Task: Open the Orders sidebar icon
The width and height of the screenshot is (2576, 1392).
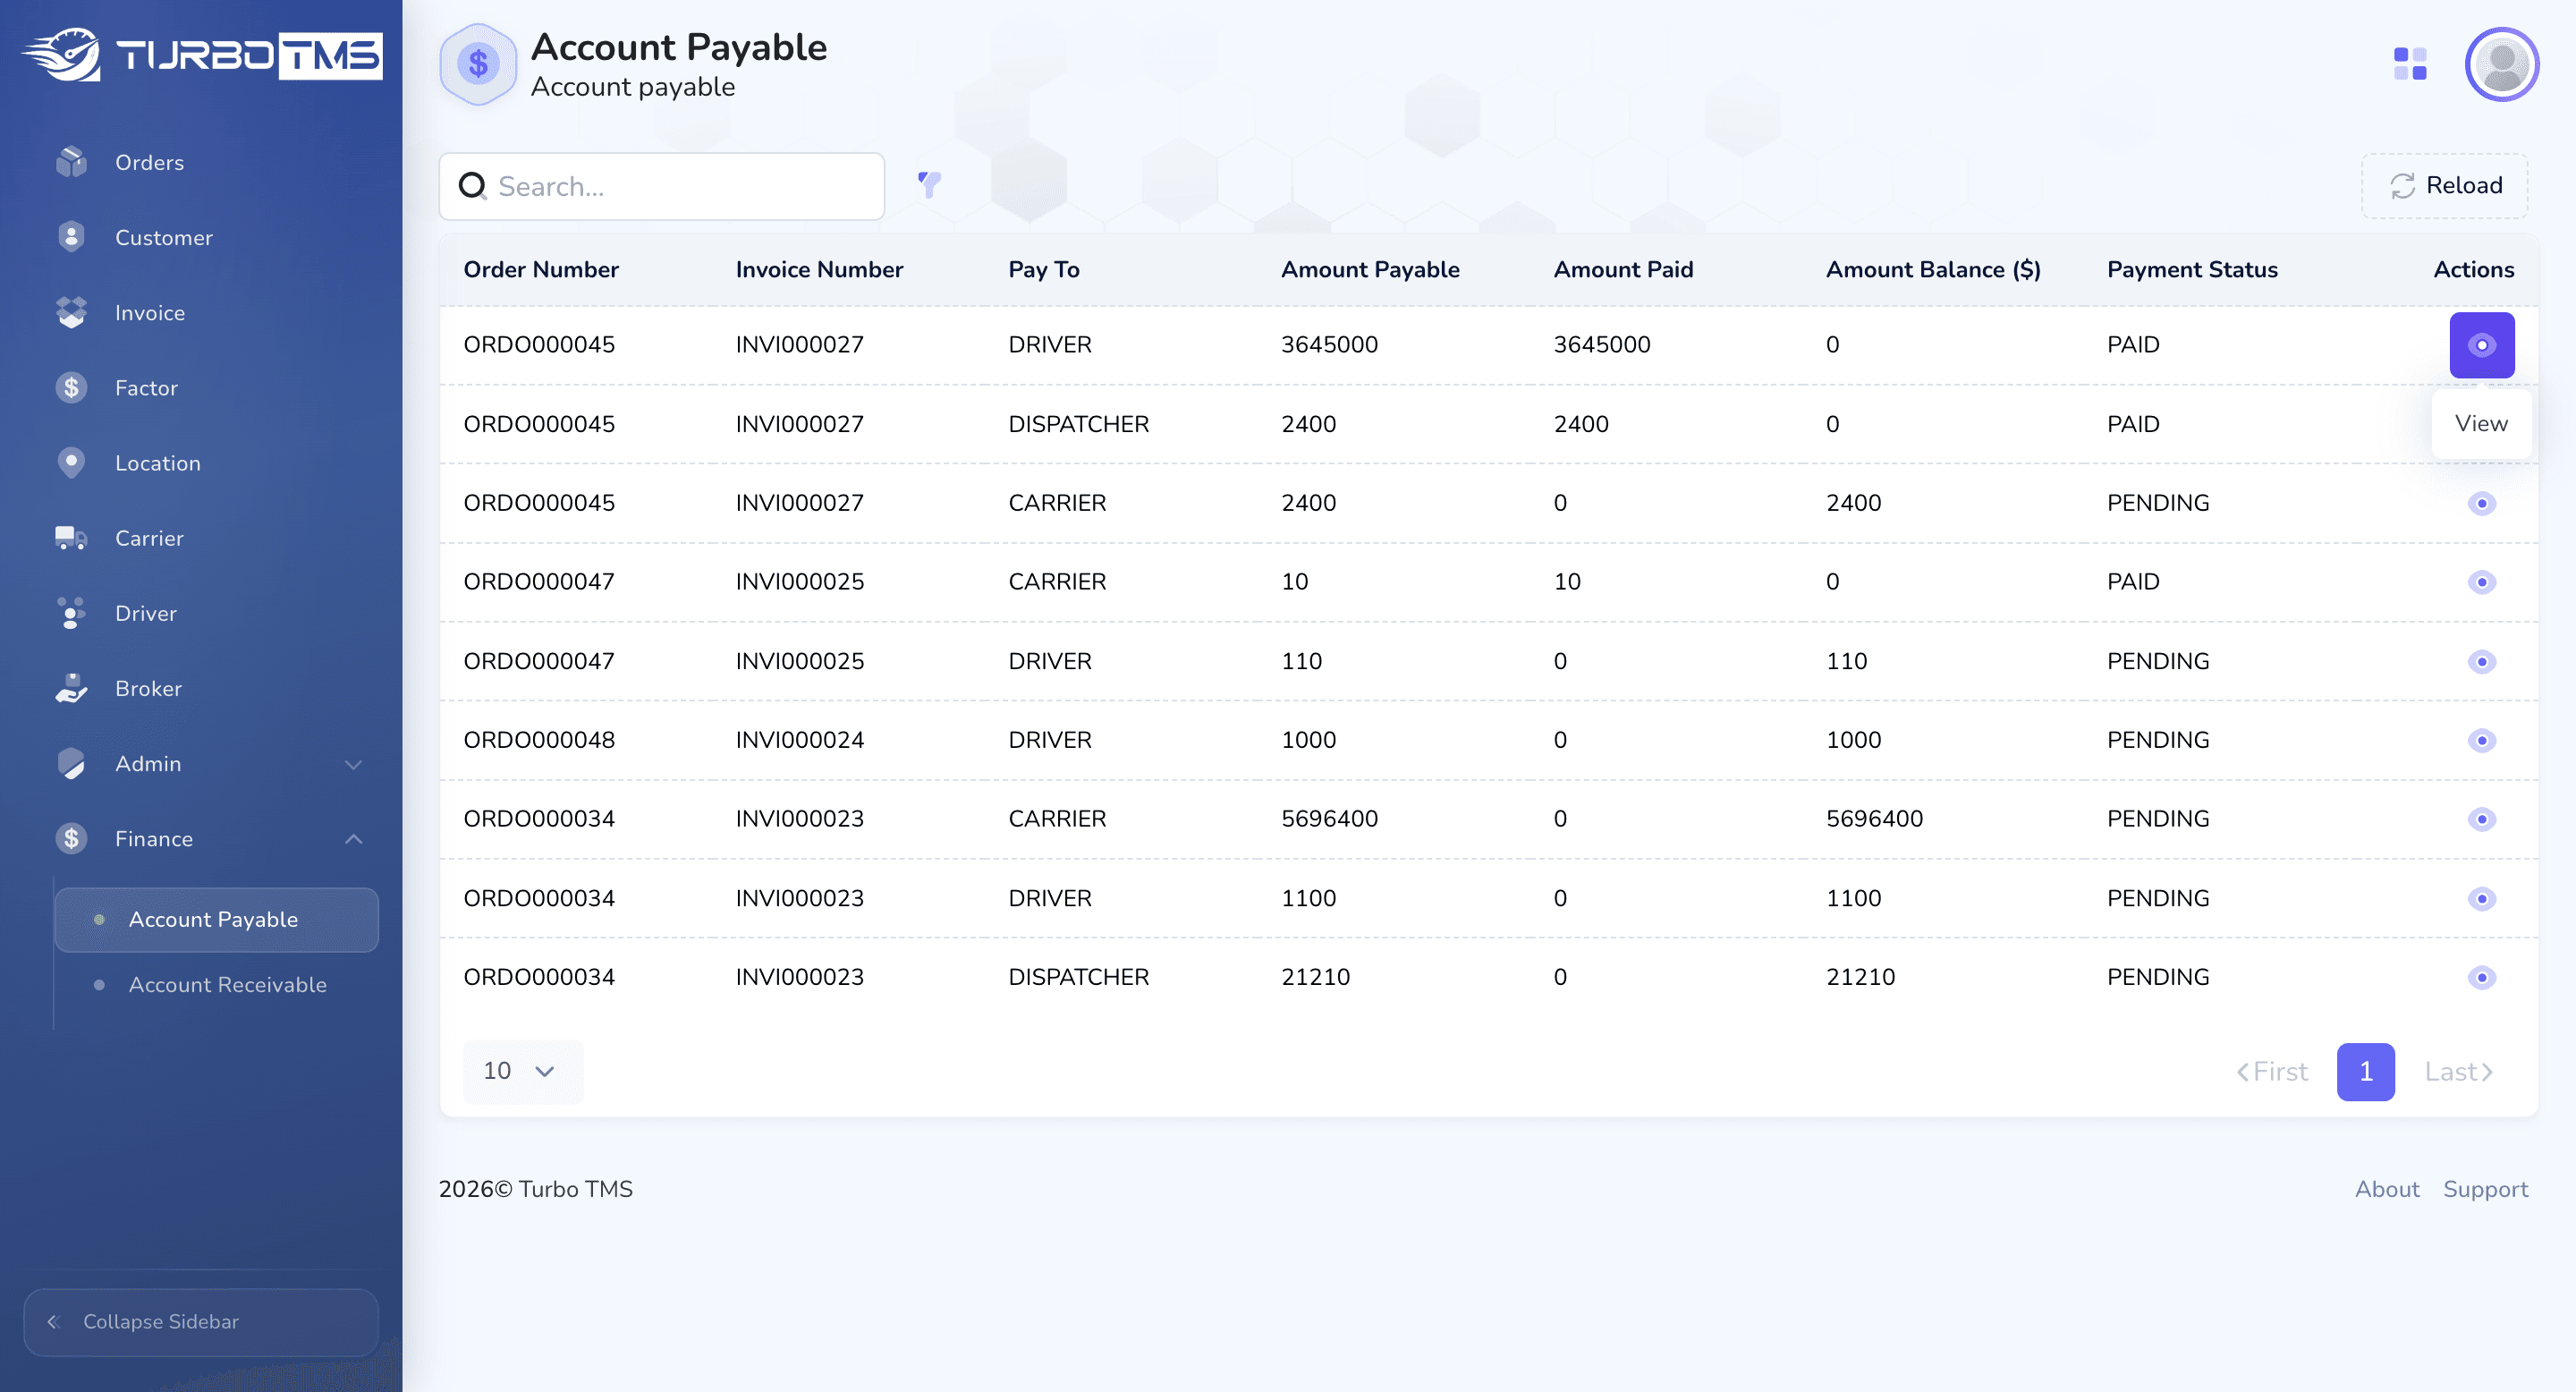Action: [x=71, y=162]
